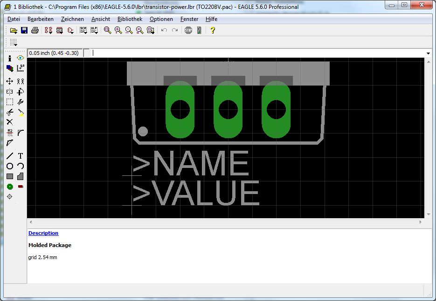The width and height of the screenshot is (436, 301).
Task: Click the Go traffic-light icon
Action: [199, 30]
